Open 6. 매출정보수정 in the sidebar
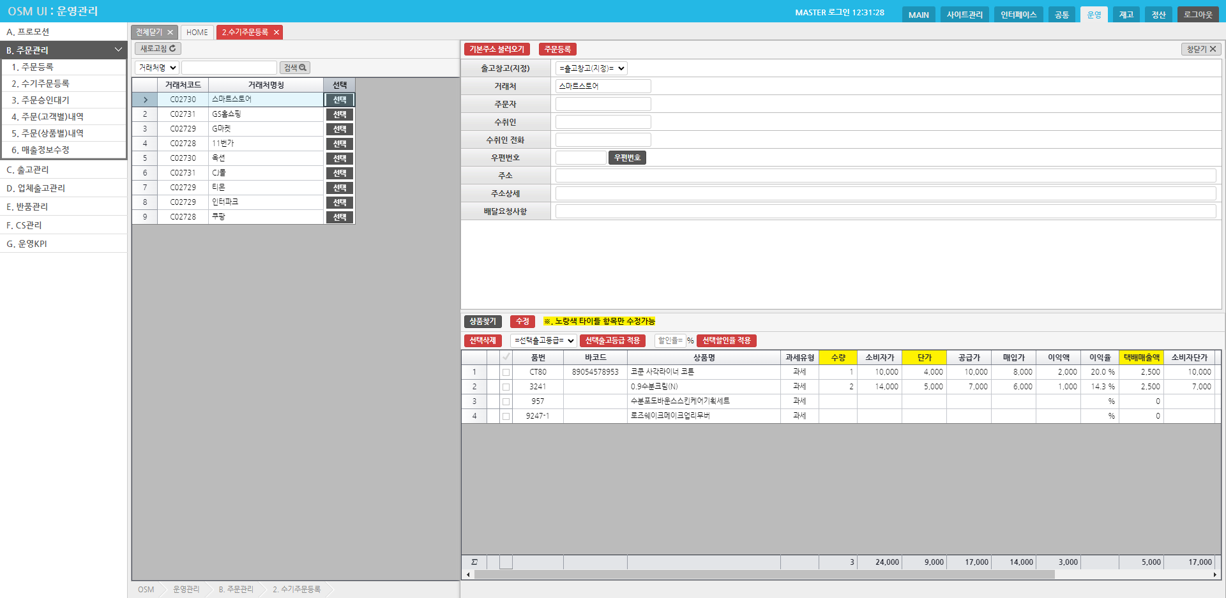This screenshot has width=1226, height=598. [64, 150]
